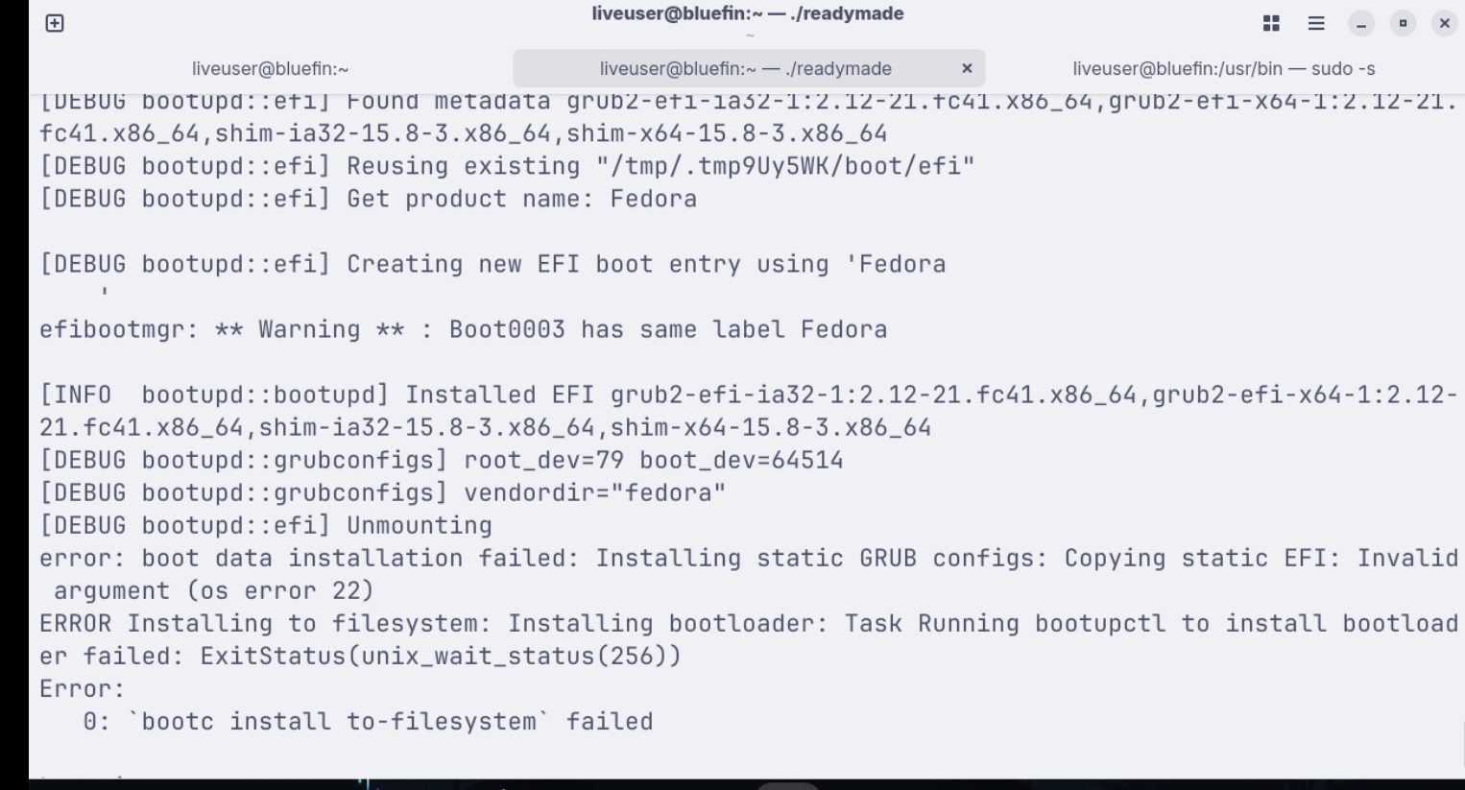Click the Get product name: Fedora line

368,200
